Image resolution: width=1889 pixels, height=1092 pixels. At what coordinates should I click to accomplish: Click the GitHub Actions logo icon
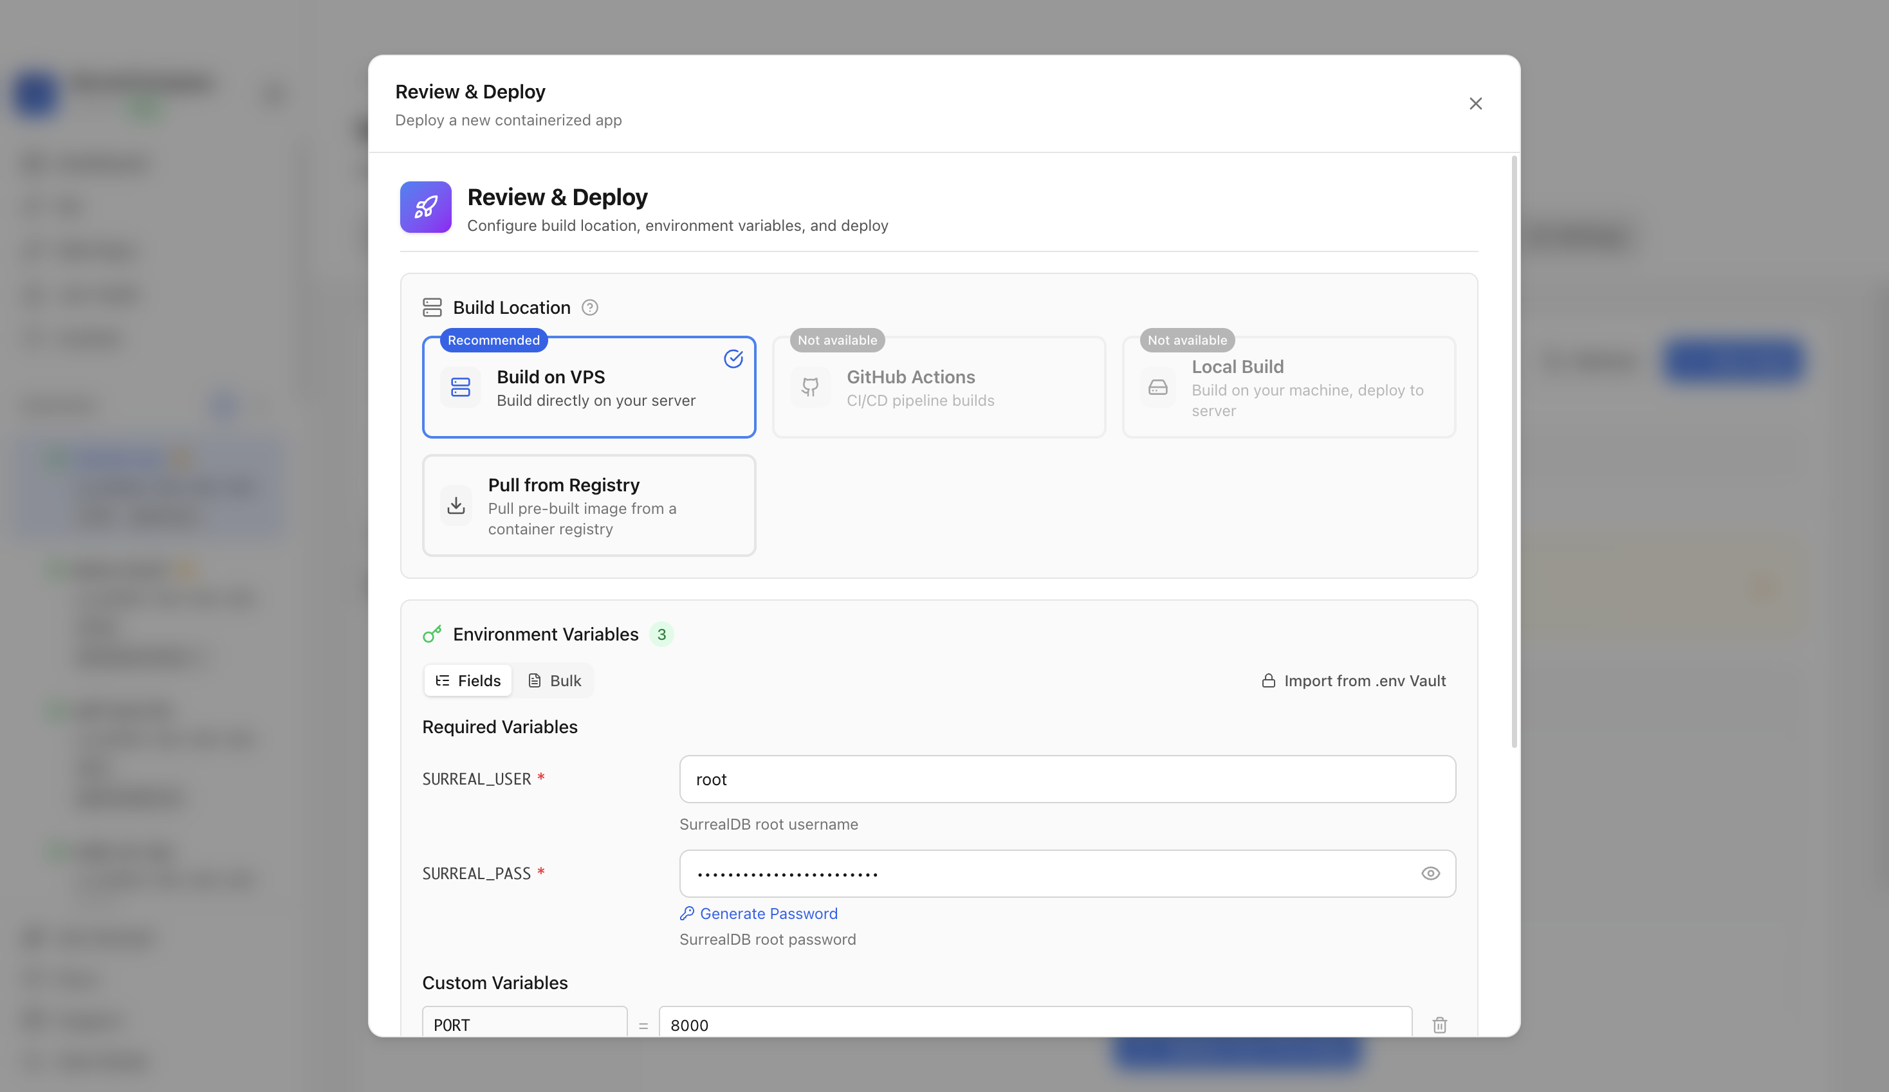click(810, 387)
